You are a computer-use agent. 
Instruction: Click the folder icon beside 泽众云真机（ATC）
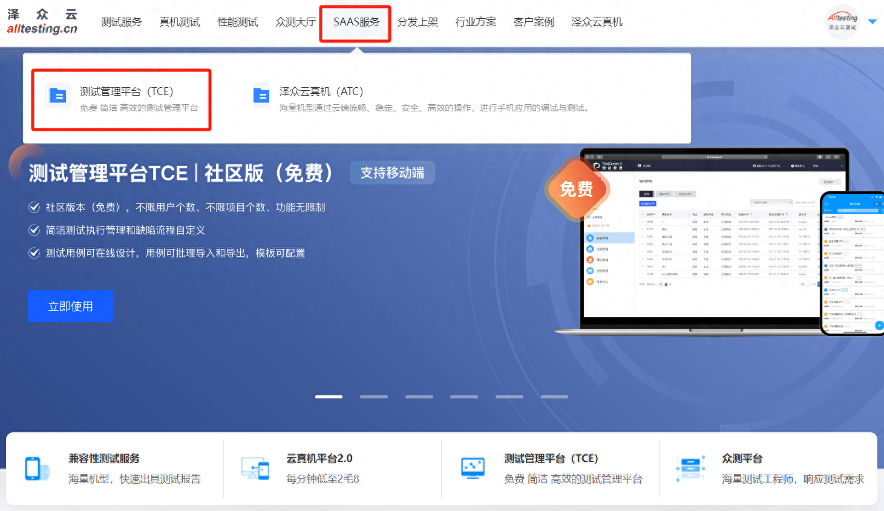coord(261,94)
